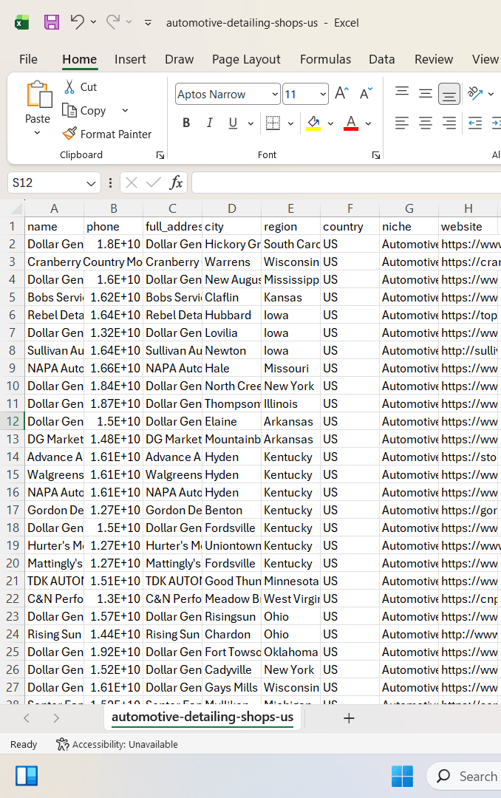Open the Review tab
Screen dimensions: 501x798
click(434, 59)
